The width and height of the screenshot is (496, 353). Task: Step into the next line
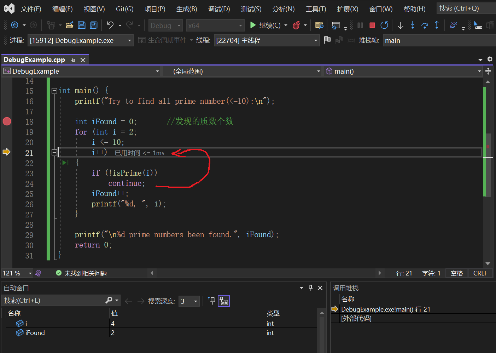point(412,25)
